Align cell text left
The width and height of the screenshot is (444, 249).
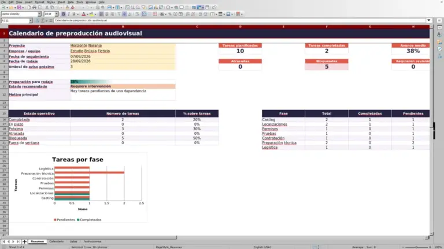pyautogui.click(x=101, y=14)
